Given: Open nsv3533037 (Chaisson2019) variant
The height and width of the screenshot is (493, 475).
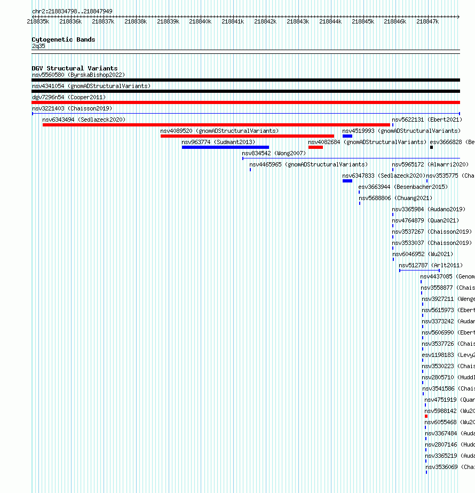Looking at the screenshot, I should (432, 243).
